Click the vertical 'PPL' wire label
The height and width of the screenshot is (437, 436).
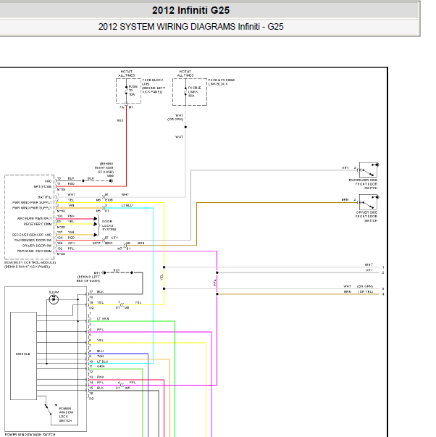click(214, 283)
